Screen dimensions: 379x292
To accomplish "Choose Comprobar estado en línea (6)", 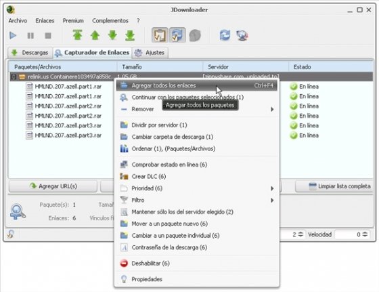I will (196, 165).
